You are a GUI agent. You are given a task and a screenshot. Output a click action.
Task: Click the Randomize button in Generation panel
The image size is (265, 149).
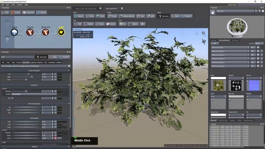tap(29, 12)
